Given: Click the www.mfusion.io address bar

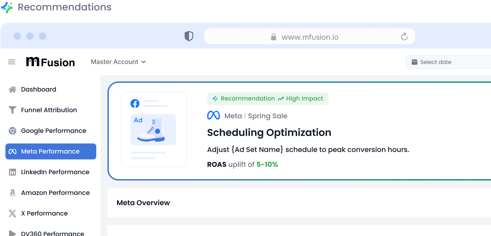Looking at the screenshot, I should click(309, 37).
